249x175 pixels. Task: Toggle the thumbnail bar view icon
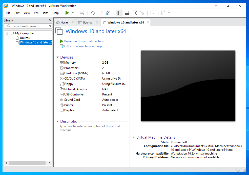pos(127,13)
